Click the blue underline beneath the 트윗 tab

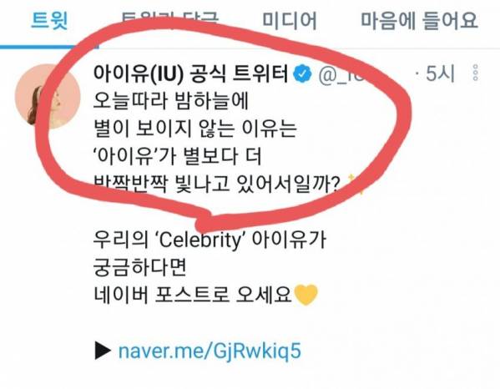(49, 48)
